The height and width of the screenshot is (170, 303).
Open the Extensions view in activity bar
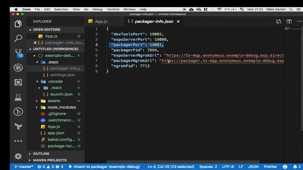(x=18, y=82)
